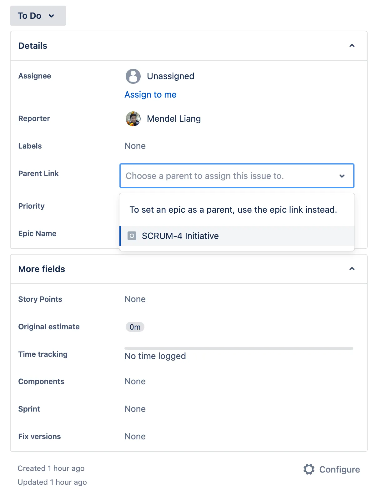
Task: Click the Configure button text
Action: click(339, 469)
